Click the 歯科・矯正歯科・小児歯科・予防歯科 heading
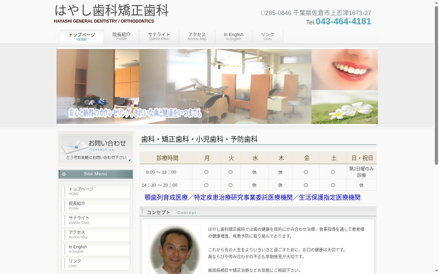The height and width of the screenshot is (274, 439). tap(199, 139)
